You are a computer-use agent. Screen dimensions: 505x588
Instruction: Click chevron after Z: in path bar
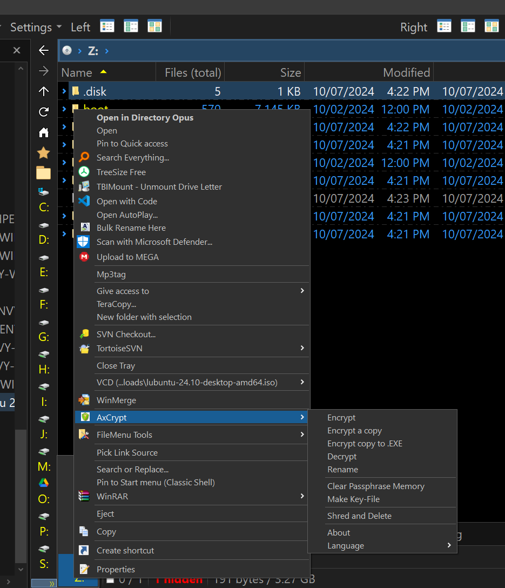point(107,51)
